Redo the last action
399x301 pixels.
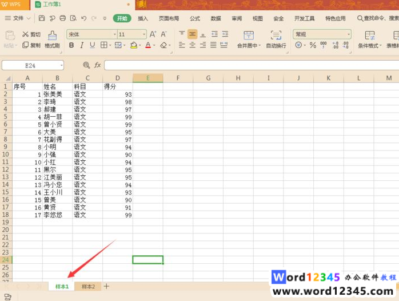tap(94, 18)
